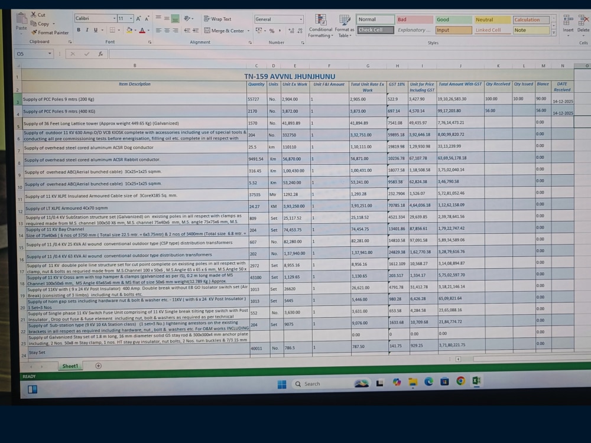Click the Orientation text-rotate icon

[187, 18]
